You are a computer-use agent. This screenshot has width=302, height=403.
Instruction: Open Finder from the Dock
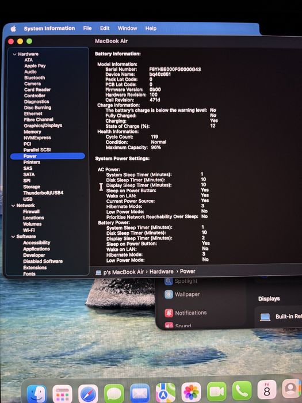pyautogui.click(x=37, y=393)
